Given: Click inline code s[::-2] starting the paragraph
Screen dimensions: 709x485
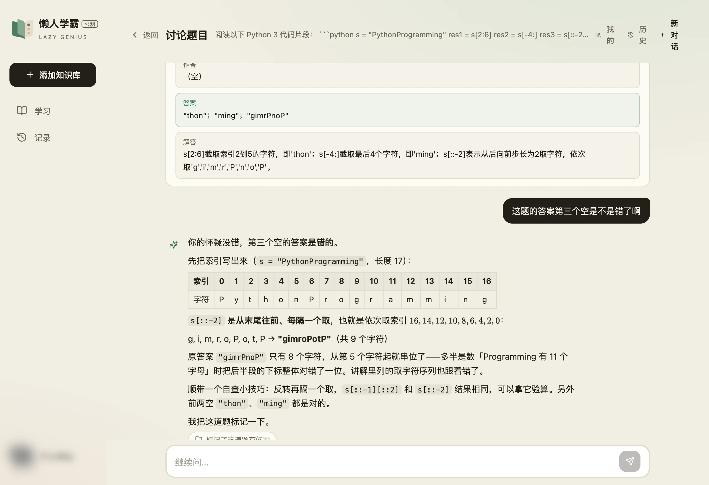Looking at the screenshot, I should click(x=206, y=320).
